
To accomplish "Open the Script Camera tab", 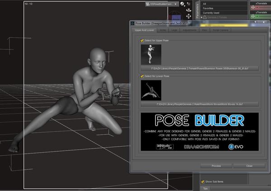I will (x=220, y=30).
